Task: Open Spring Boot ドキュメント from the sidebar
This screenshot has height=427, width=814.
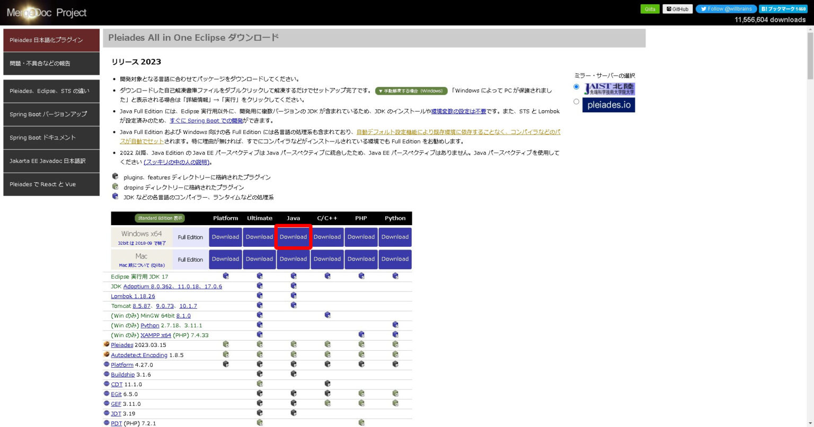Action: click(51, 137)
